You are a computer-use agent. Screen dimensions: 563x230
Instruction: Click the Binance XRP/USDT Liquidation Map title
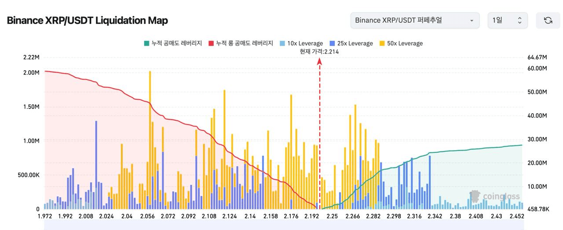pos(88,21)
